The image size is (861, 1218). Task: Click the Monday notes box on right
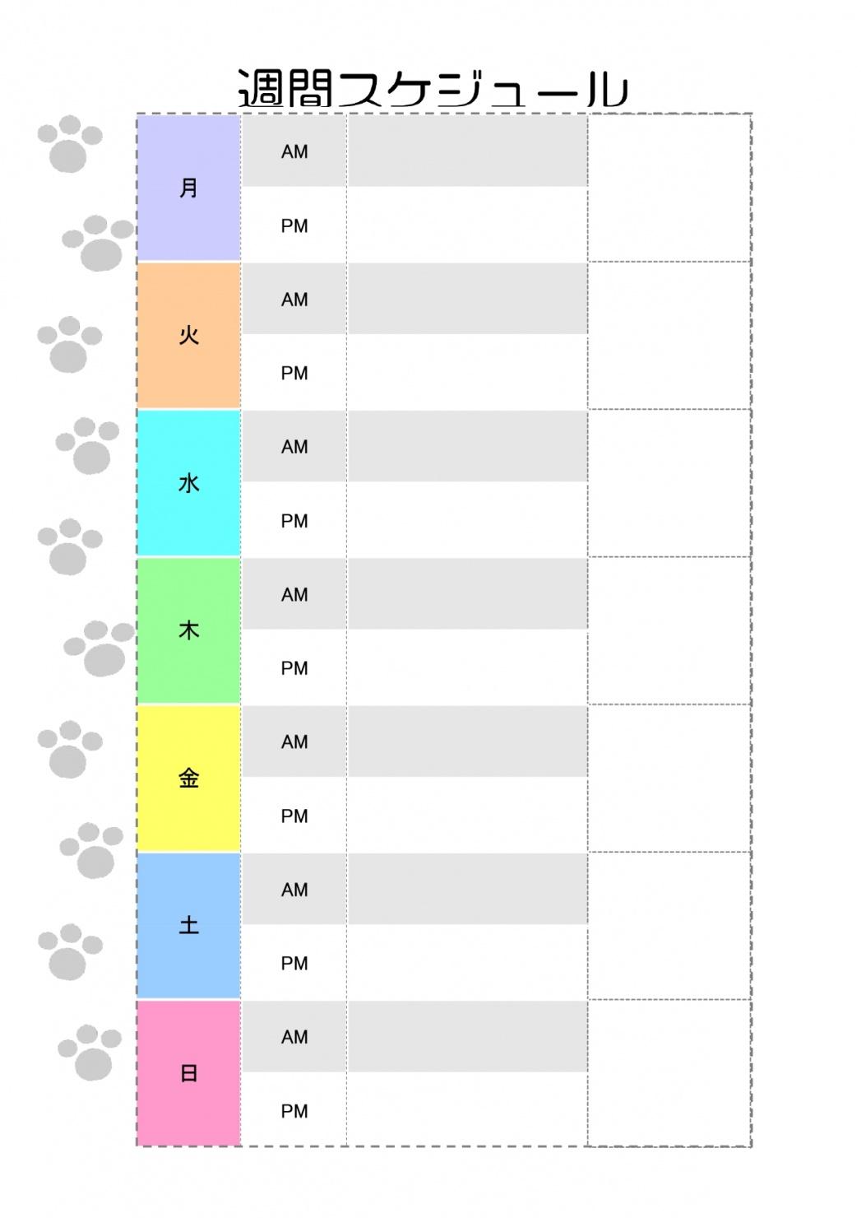(x=669, y=188)
